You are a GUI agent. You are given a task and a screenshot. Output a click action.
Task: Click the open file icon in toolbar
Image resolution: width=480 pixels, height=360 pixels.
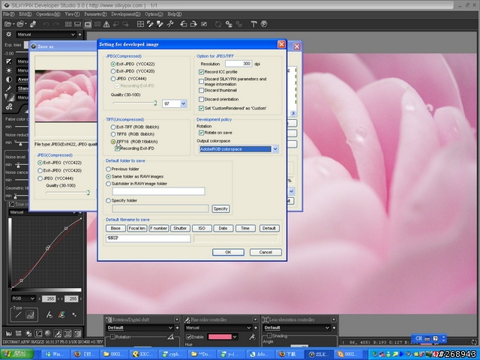(x=8, y=24)
